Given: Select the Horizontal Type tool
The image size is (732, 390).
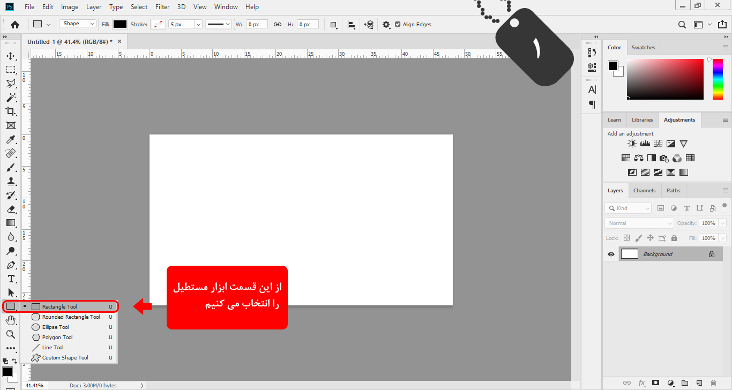Looking at the screenshot, I should (x=11, y=279).
